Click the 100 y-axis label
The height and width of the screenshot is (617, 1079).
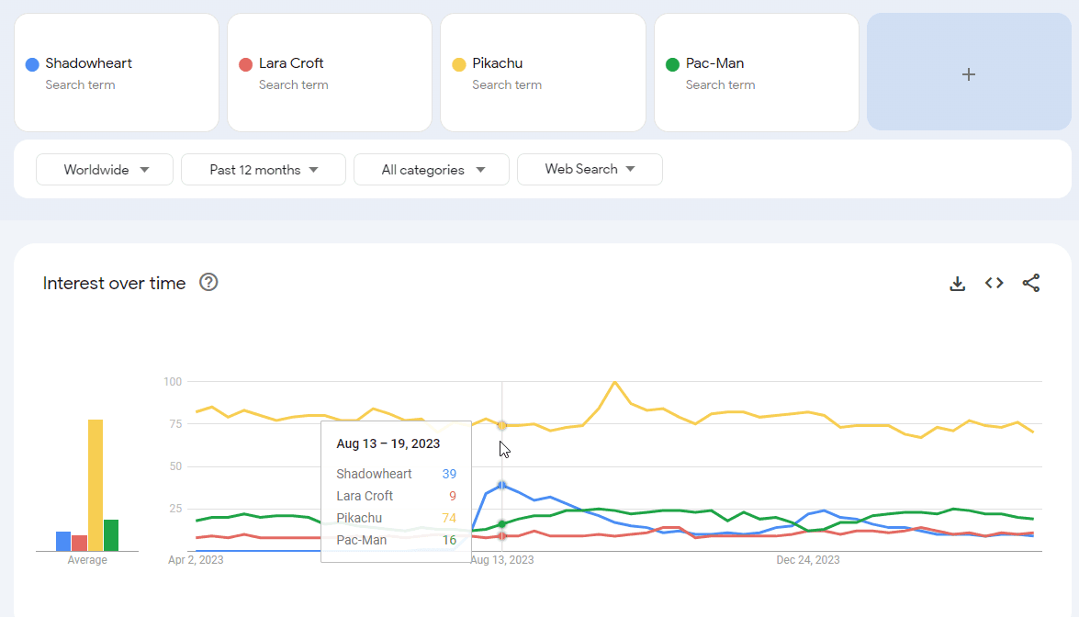tap(173, 382)
